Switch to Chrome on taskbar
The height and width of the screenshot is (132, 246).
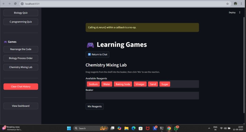(169, 128)
